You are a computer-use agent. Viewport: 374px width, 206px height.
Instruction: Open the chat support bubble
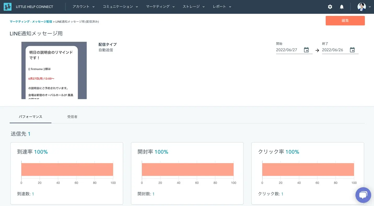tap(363, 195)
